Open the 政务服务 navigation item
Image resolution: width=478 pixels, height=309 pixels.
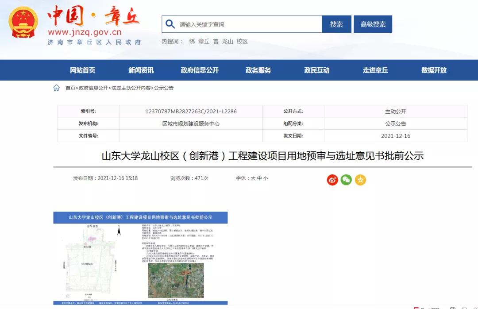click(x=257, y=70)
